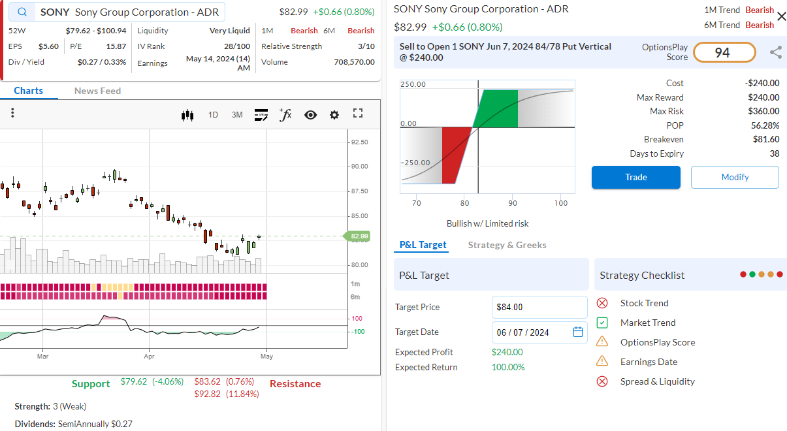Click the search magnifier icon
This screenshot has height=431, width=787.
tap(23, 12)
